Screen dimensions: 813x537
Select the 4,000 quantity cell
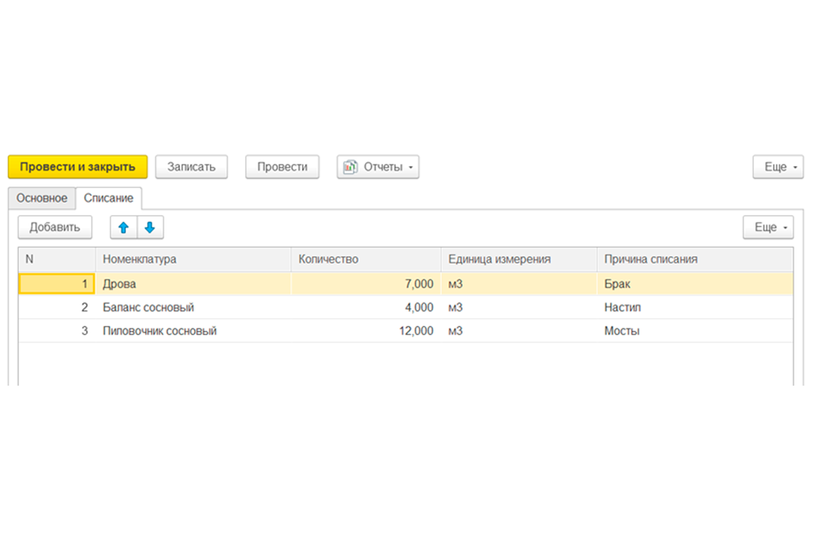366,307
